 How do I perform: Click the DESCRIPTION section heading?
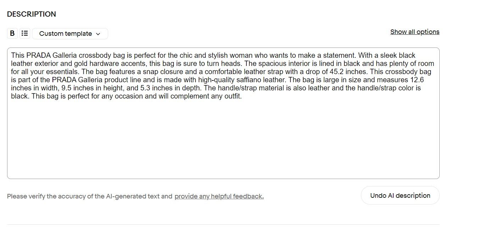[32, 14]
